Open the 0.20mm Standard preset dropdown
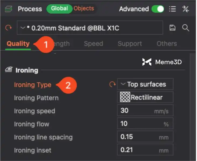This screenshot has height=161, width=197. 90,28
